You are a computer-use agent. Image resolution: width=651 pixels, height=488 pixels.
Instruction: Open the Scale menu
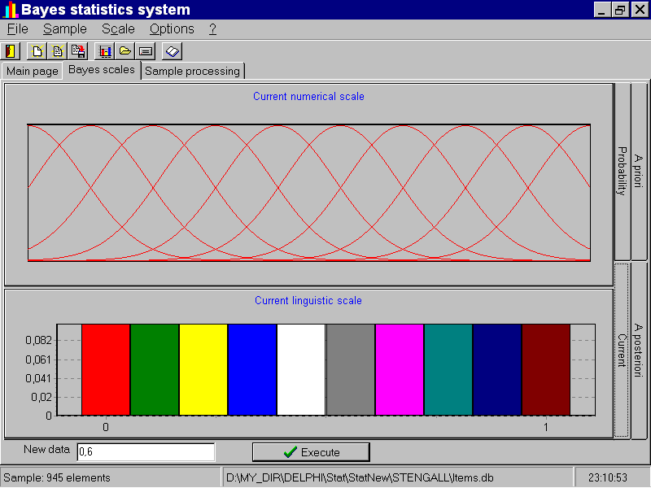118,29
